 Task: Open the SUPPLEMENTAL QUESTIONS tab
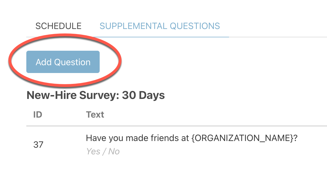pyautogui.click(x=160, y=26)
